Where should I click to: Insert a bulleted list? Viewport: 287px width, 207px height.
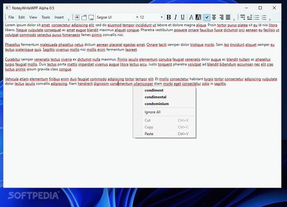257,17
